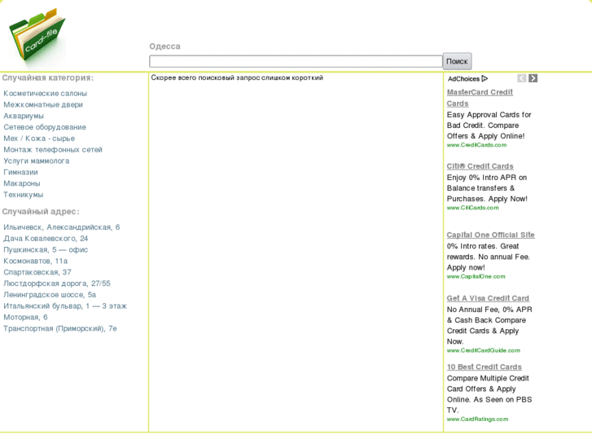592x444 pixels.
Task: Open the Межкомнатные двери category
Action: pyautogui.click(x=43, y=104)
